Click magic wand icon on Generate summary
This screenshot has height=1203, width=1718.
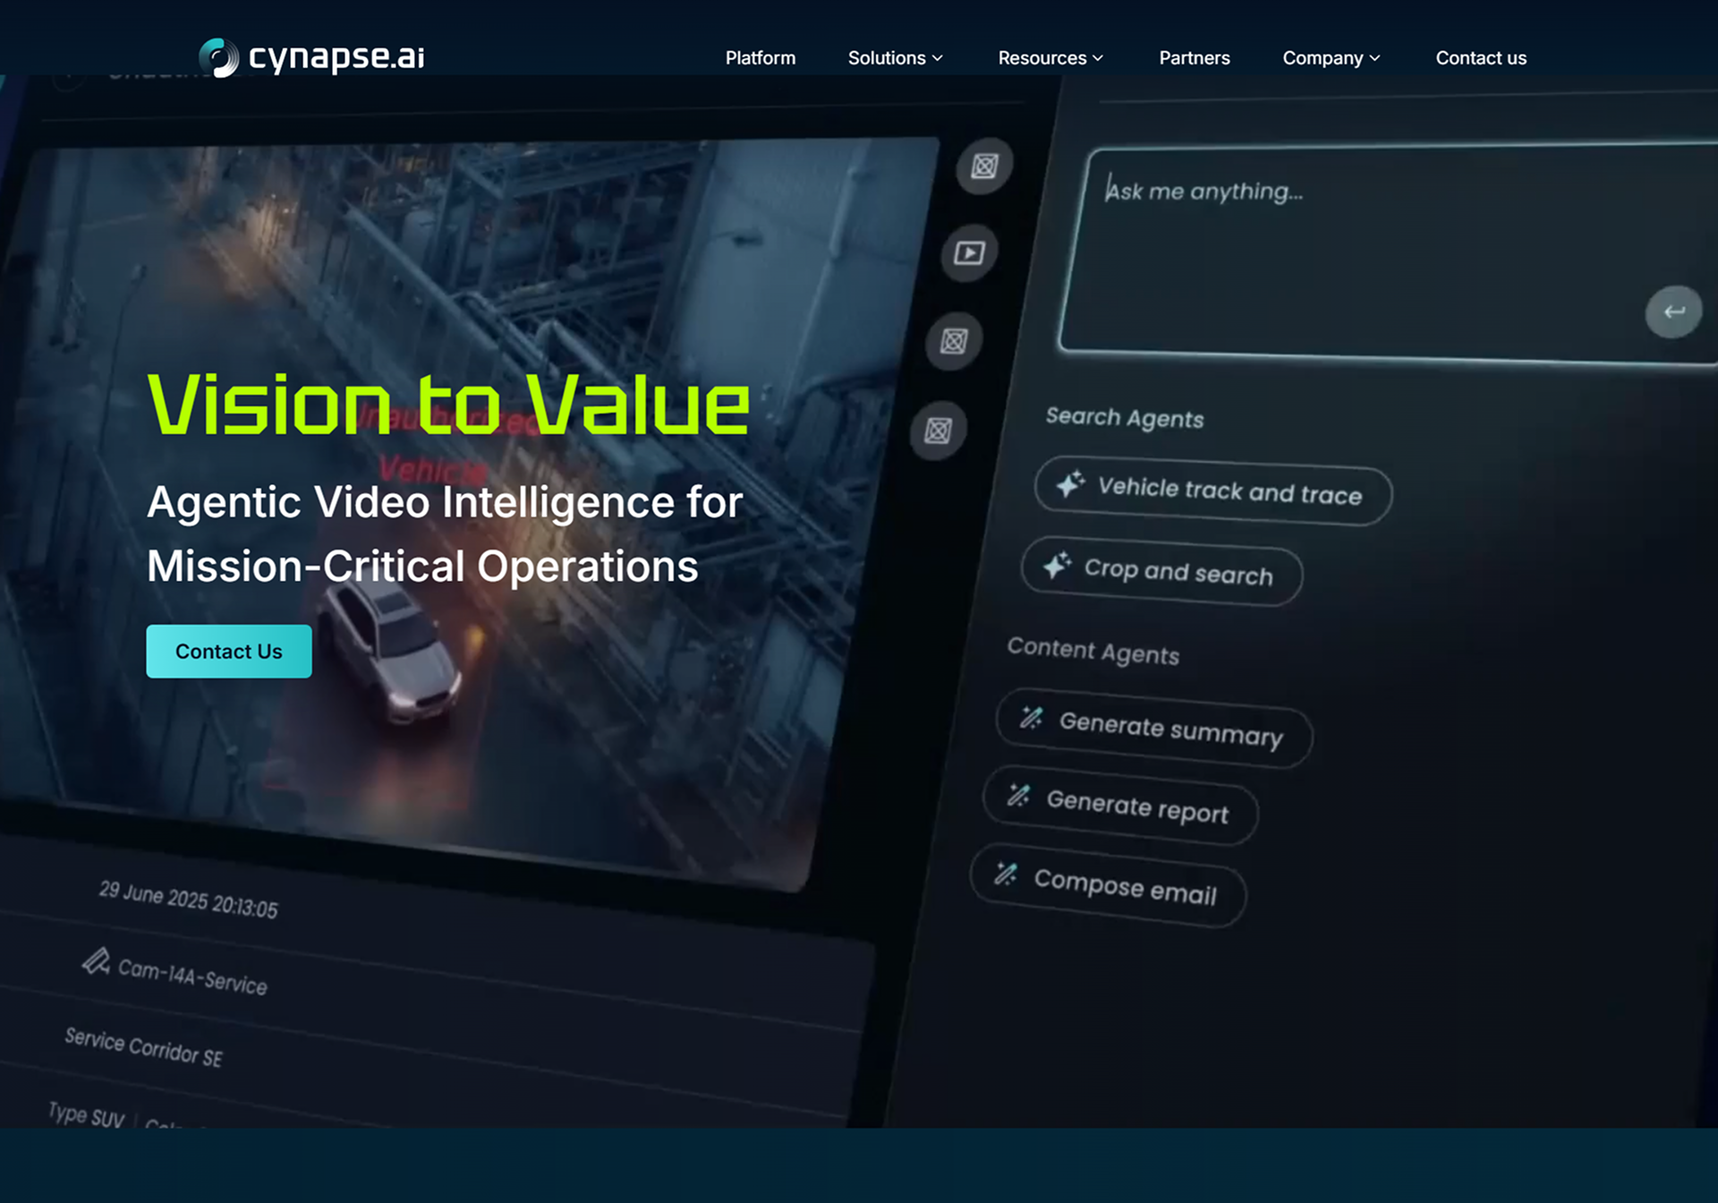pyautogui.click(x=1032, y=717)
